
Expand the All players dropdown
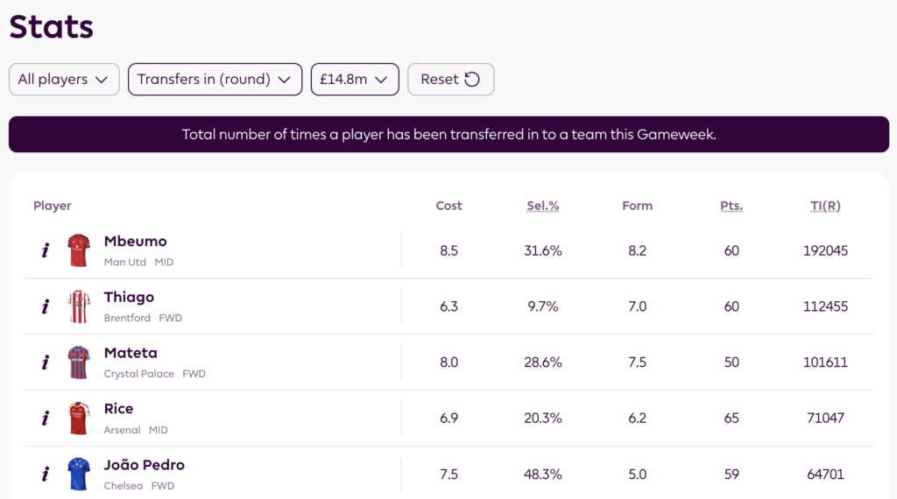click(x=64, y=79)
